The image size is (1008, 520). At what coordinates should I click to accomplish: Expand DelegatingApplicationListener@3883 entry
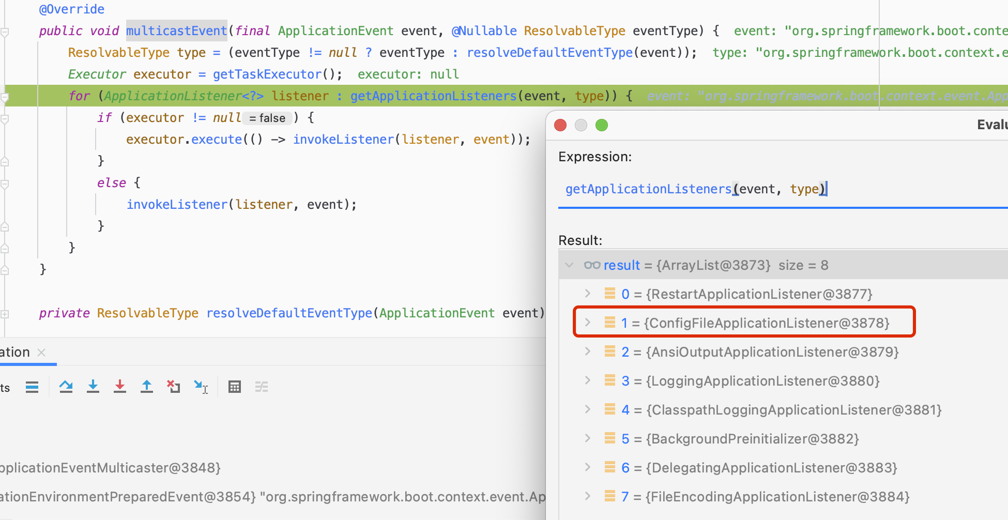588,467
